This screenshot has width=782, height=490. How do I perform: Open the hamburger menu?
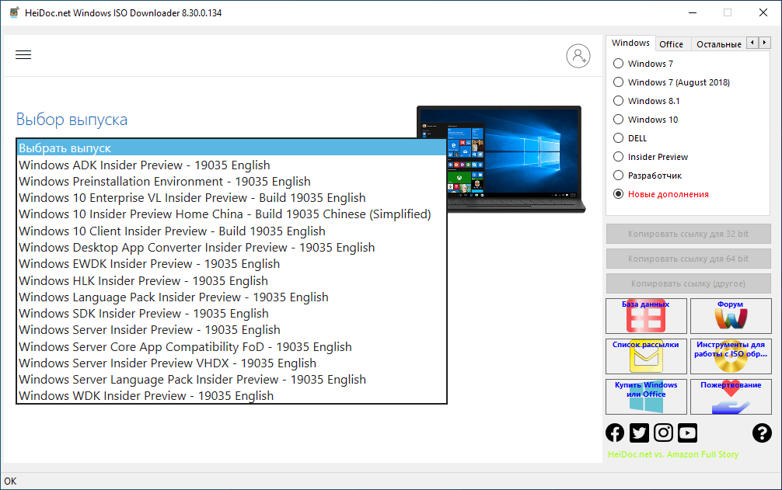(23, 55)
